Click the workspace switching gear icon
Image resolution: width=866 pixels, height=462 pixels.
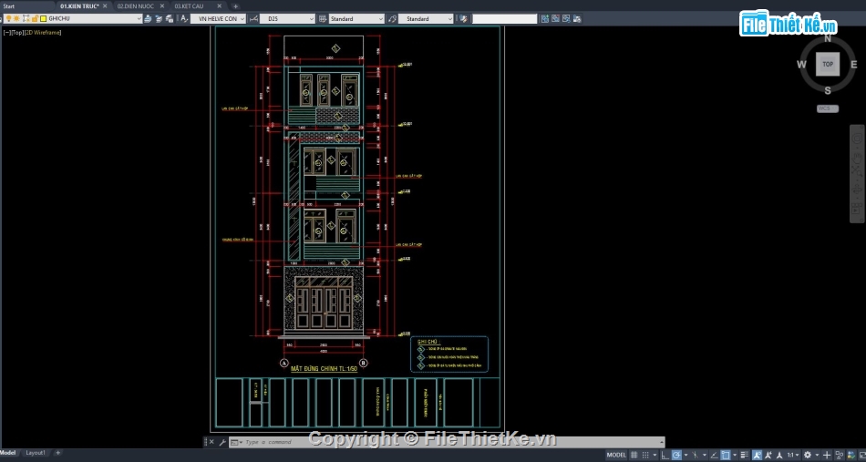(x=808, y=455)
